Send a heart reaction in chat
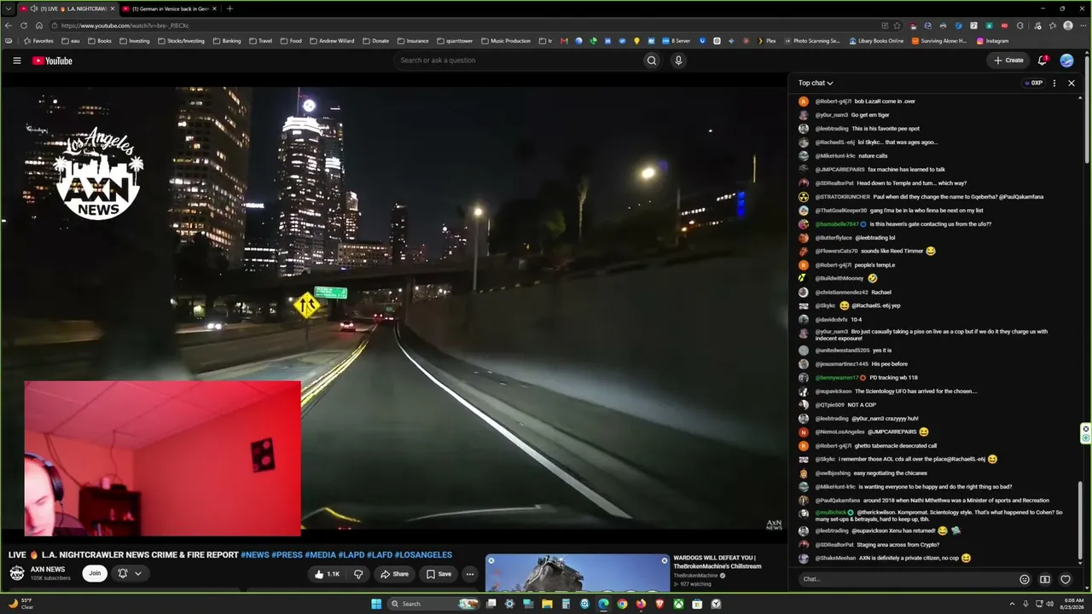 pos(1066,579)
